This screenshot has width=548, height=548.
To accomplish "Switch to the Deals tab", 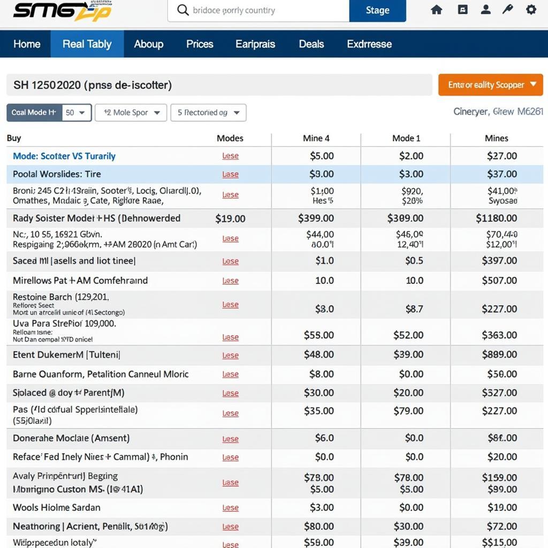I will [311, 44].
